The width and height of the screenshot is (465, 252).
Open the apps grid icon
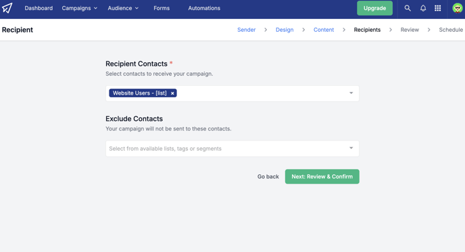click(x=438, y=8)
